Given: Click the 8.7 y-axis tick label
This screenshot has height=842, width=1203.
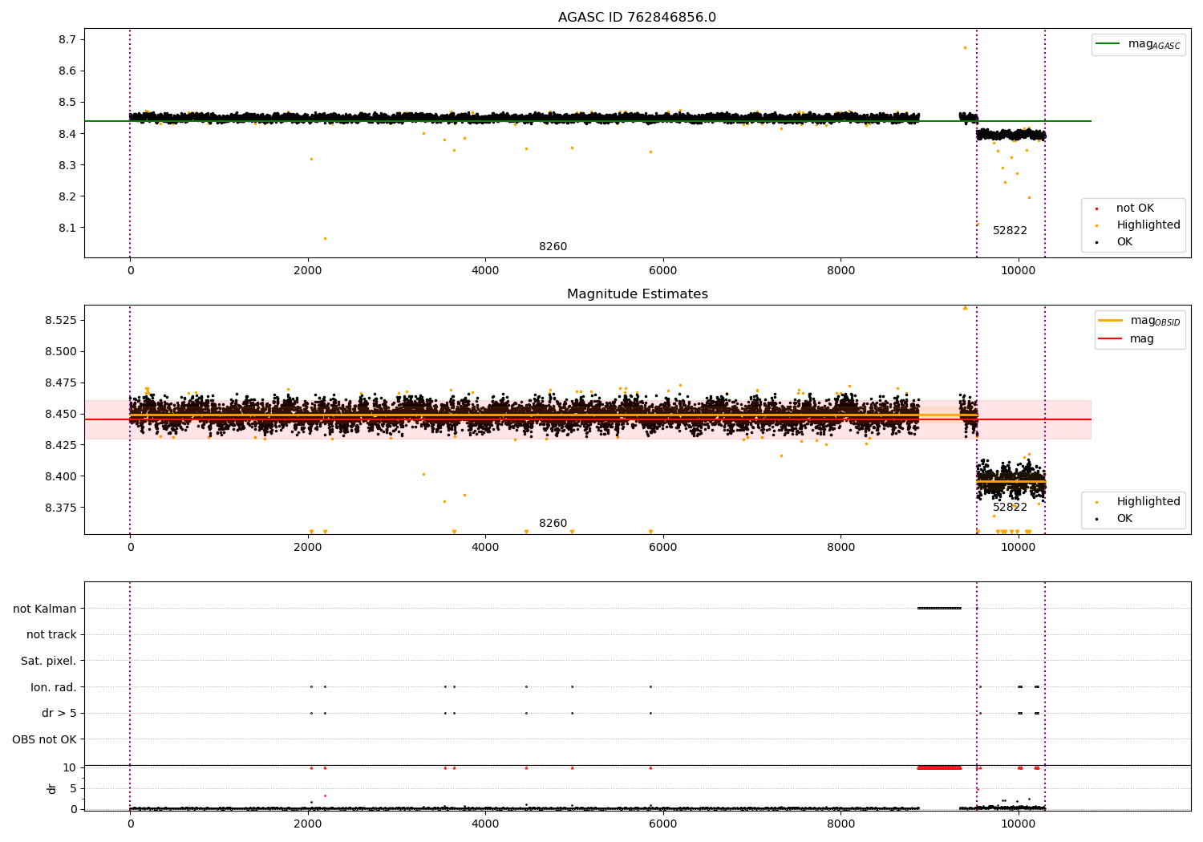Looking at the screenshot, I should coord(67,39).
